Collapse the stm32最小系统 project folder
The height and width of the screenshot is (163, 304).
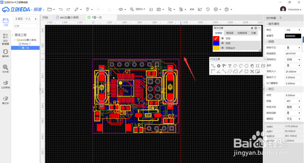pos(15,40)
